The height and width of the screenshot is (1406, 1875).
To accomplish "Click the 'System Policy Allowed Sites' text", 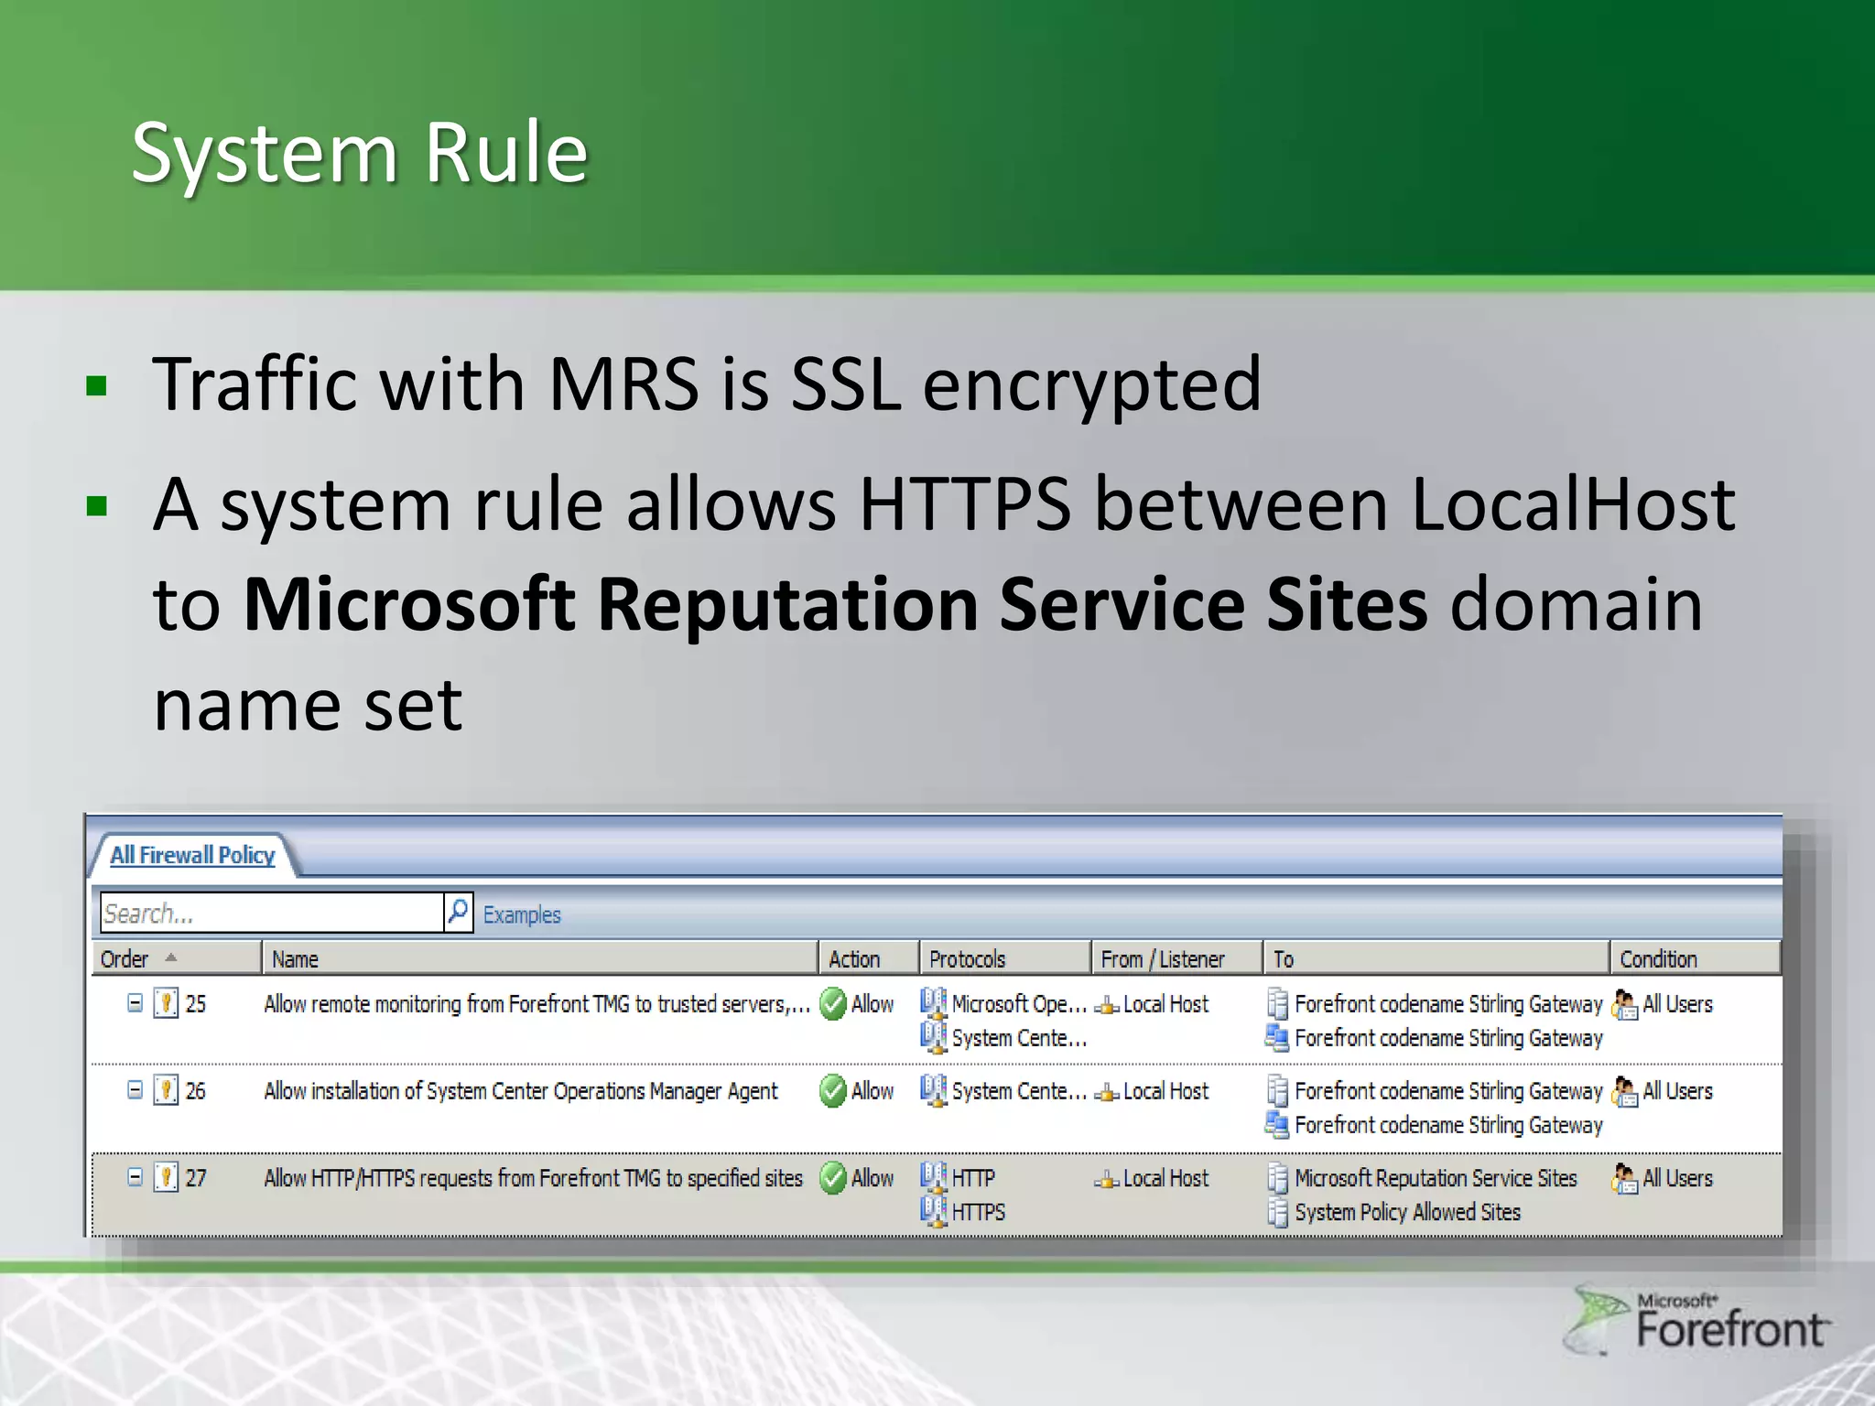I will click(1407, 1212).
